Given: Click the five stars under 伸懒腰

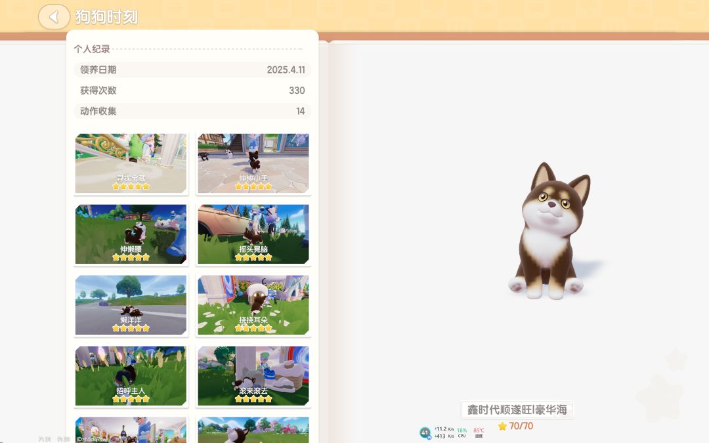Looking at the screenshot, I should pos(131,257).
